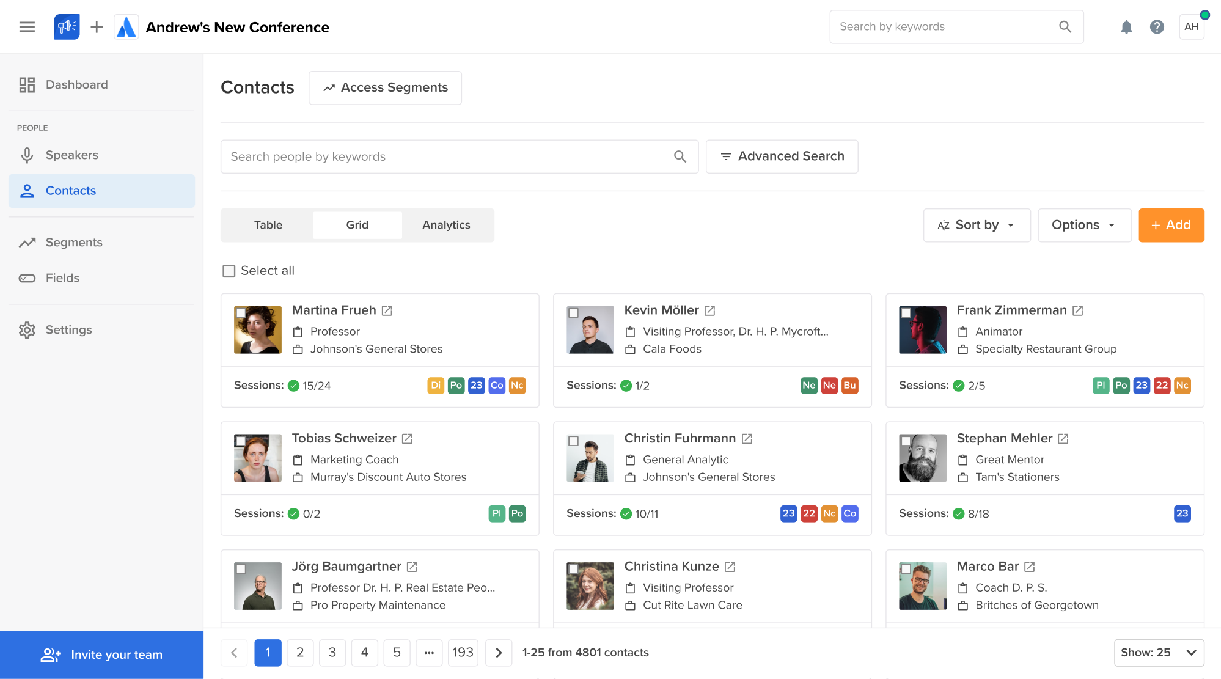Image resolution: width=1221 pixels, height=679 pixels.
Task: Select the Dashboard icon in sidebar
Action: click(x=27, y=84)
